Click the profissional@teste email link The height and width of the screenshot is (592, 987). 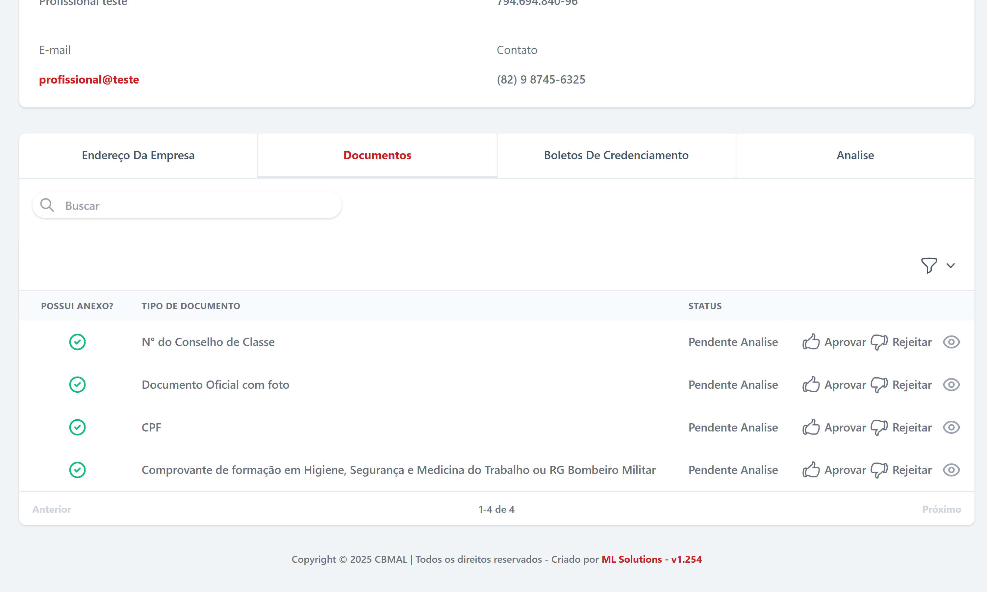pos(89,79)
